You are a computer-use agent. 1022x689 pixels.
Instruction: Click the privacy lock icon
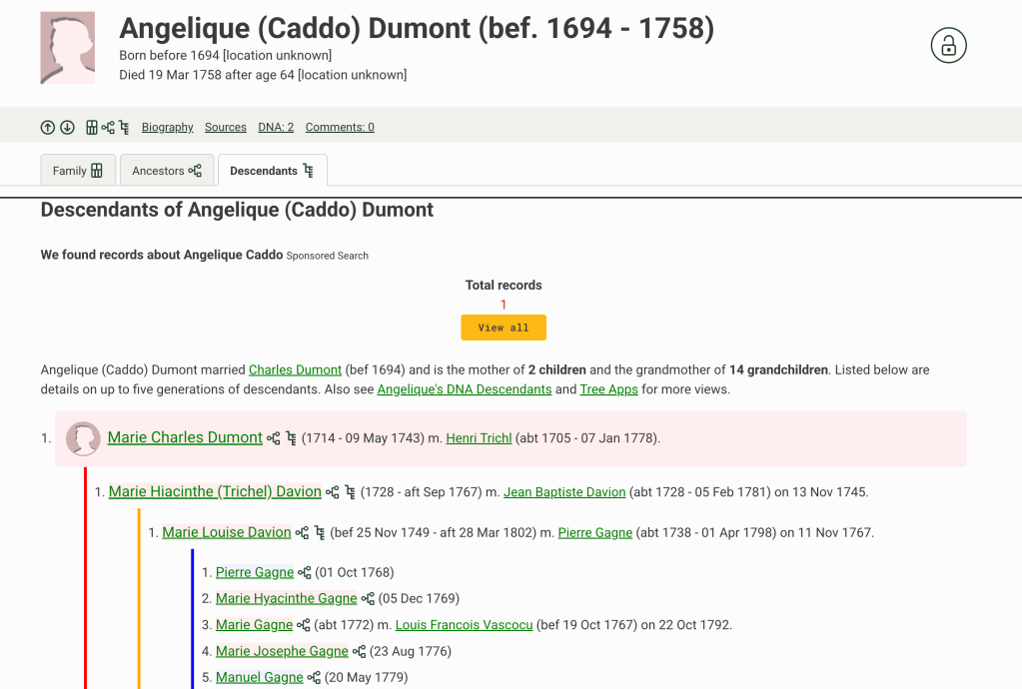[948, 45]
